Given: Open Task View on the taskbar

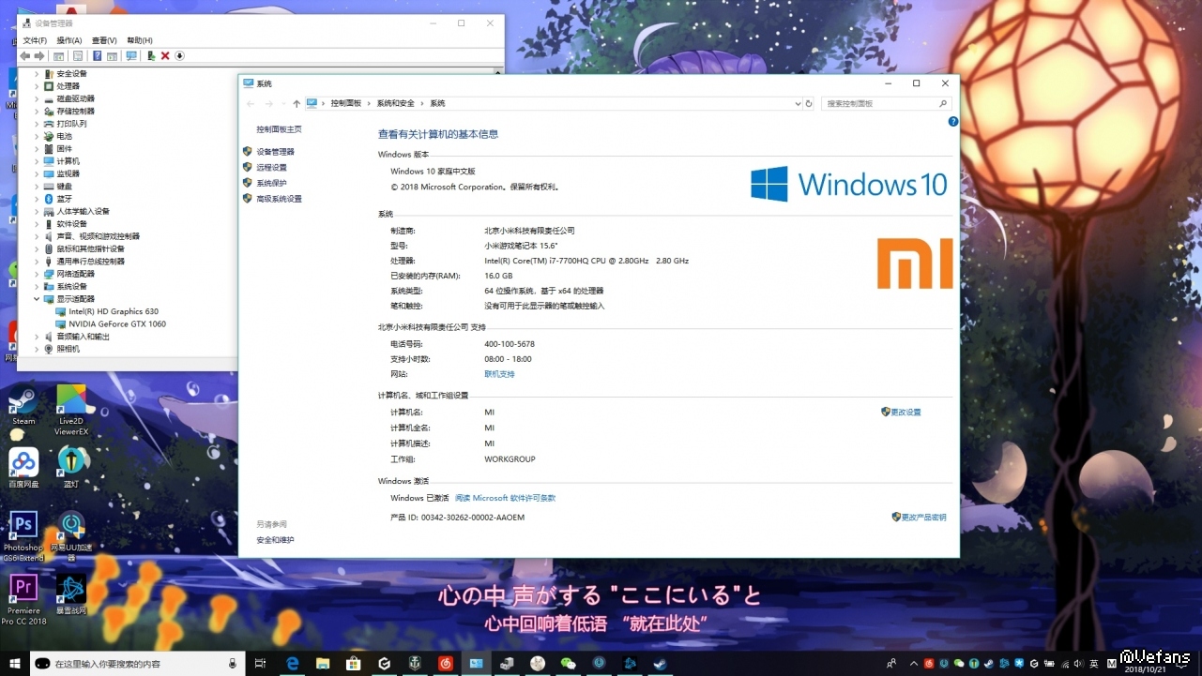Looking at the screenshot, I should 262,663.
